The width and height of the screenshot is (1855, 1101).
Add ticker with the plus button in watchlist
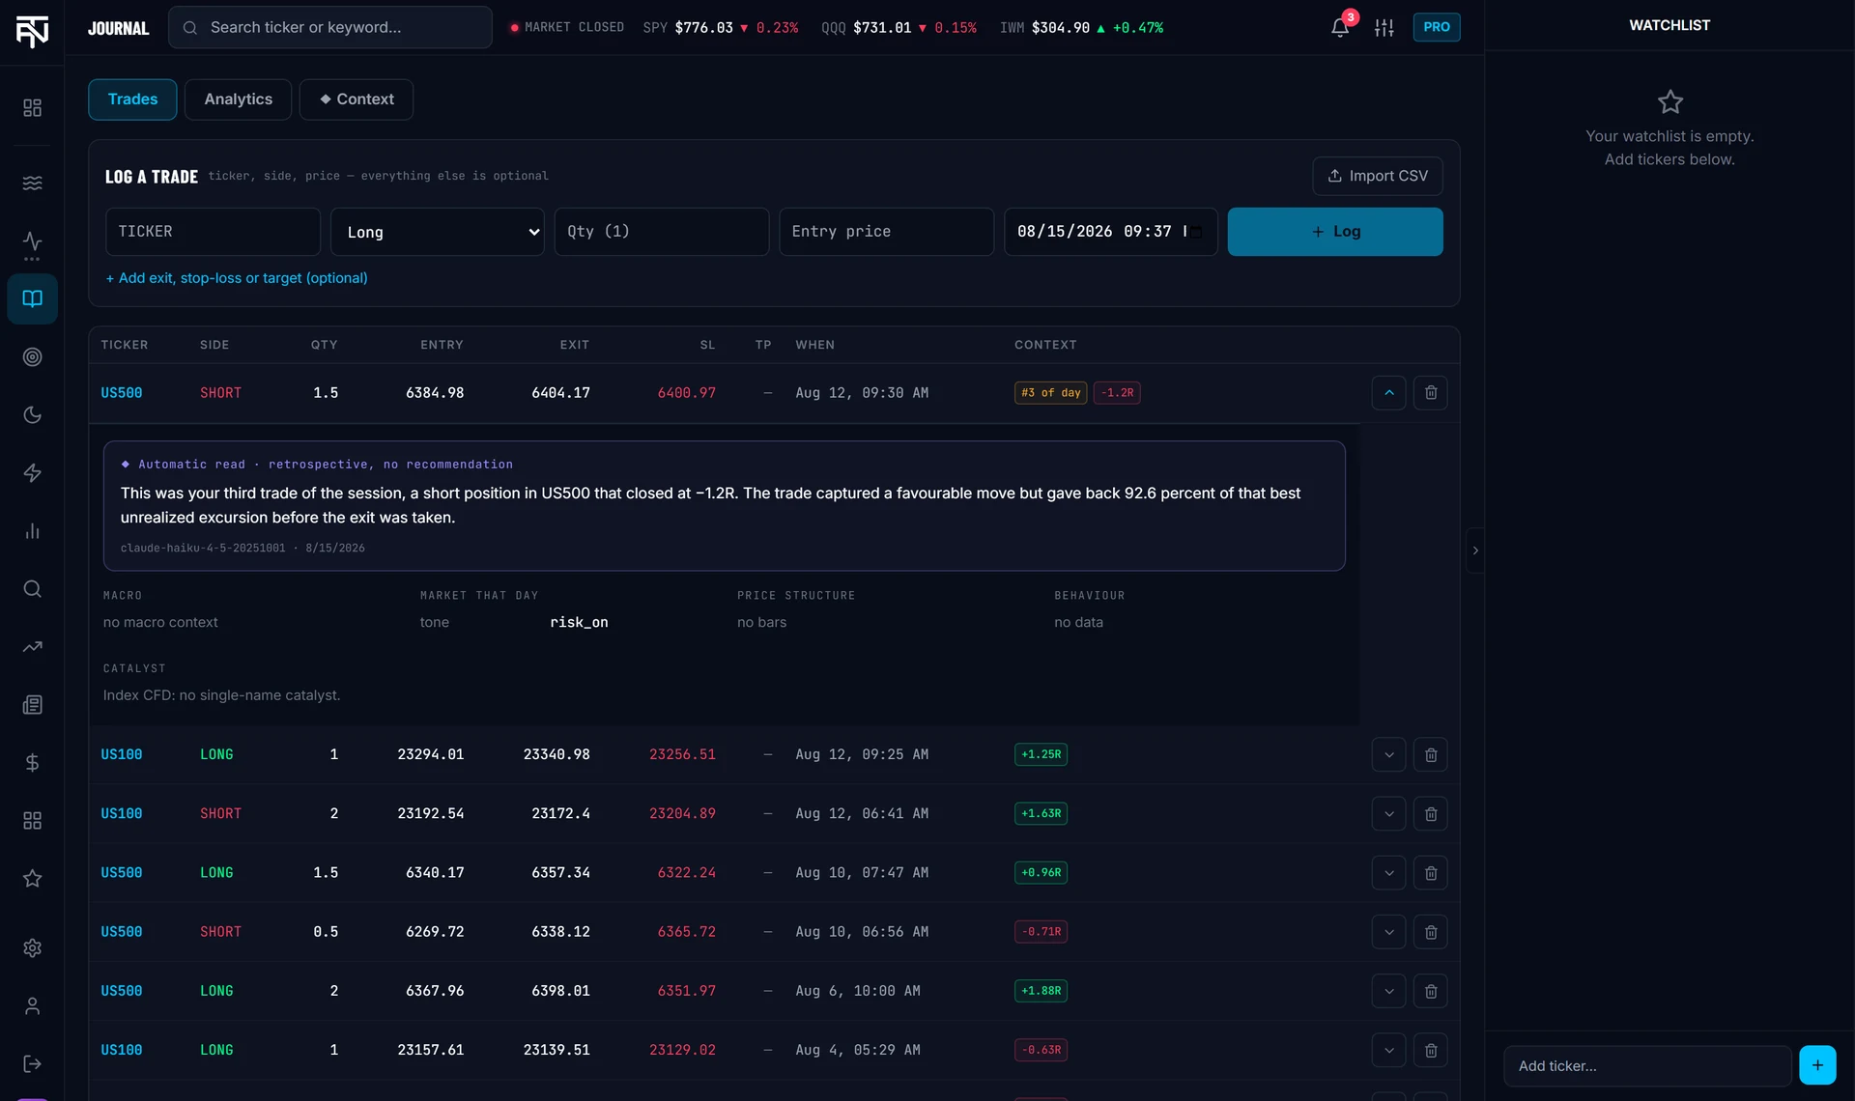coord(1817,1065)
